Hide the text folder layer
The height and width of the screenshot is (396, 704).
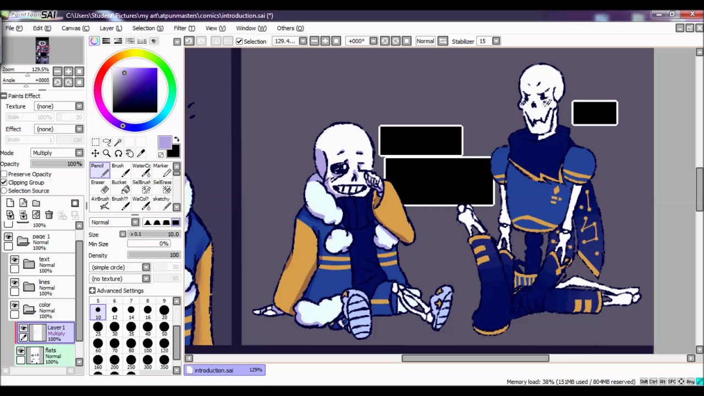click(x=15, y=260)
